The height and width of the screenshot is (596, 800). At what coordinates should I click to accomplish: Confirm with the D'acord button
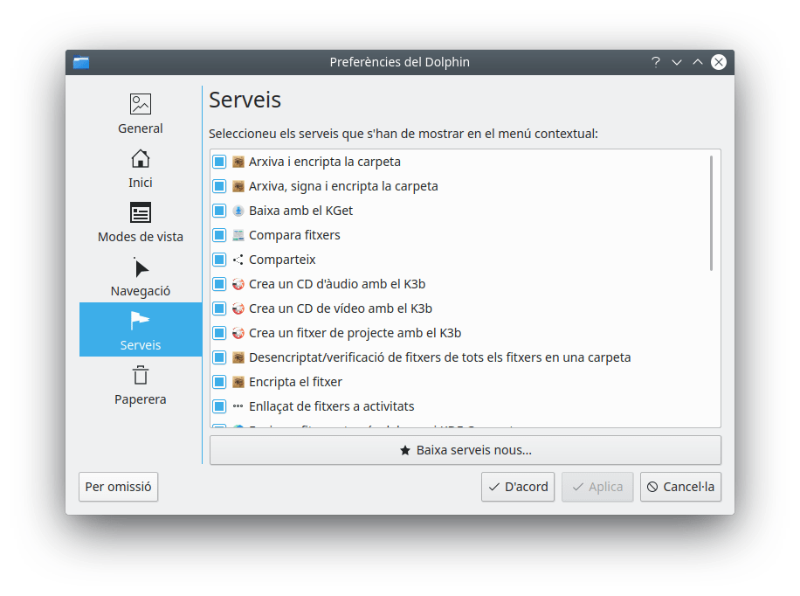pyautogui.click(x=518, y=487)
